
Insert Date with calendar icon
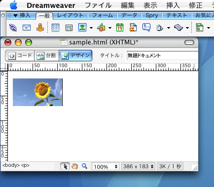point(120,27)
